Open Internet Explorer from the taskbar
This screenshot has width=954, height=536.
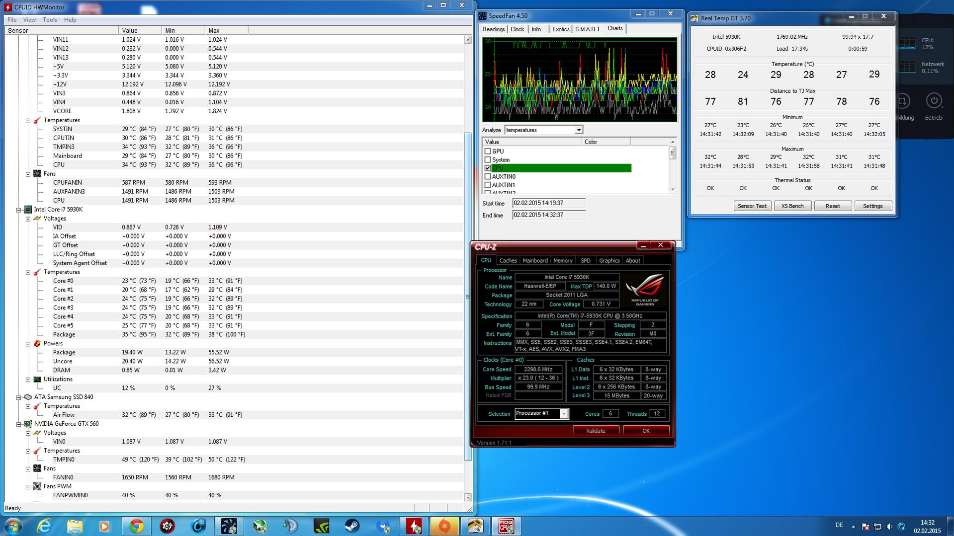[x=44, y=526]
